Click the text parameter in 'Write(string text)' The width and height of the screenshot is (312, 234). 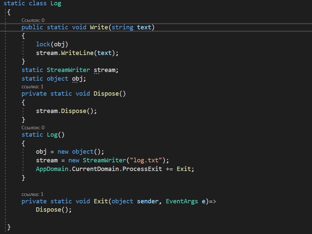tap(144, 27)
